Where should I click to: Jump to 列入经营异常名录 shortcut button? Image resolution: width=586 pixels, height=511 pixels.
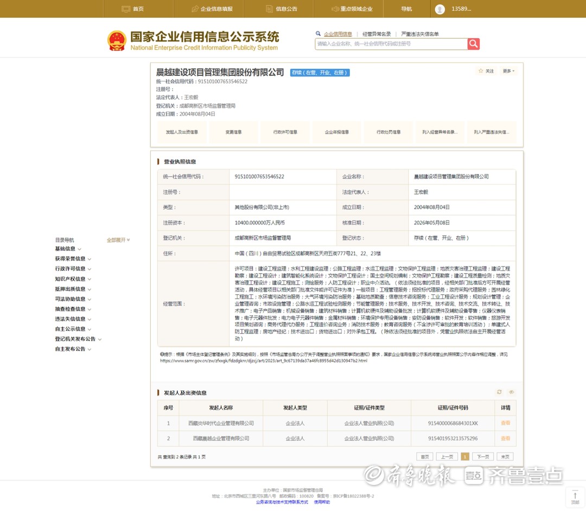click(x=440, y=132)
